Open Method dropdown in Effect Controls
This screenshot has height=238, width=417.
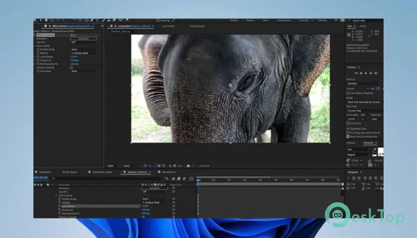point(85,53)
